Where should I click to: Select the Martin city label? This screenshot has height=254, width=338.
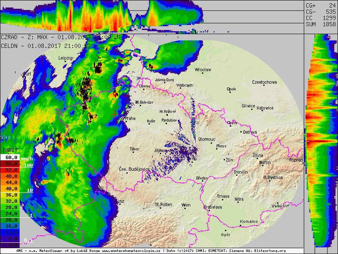pyautogui.click(x=265, y=162)
